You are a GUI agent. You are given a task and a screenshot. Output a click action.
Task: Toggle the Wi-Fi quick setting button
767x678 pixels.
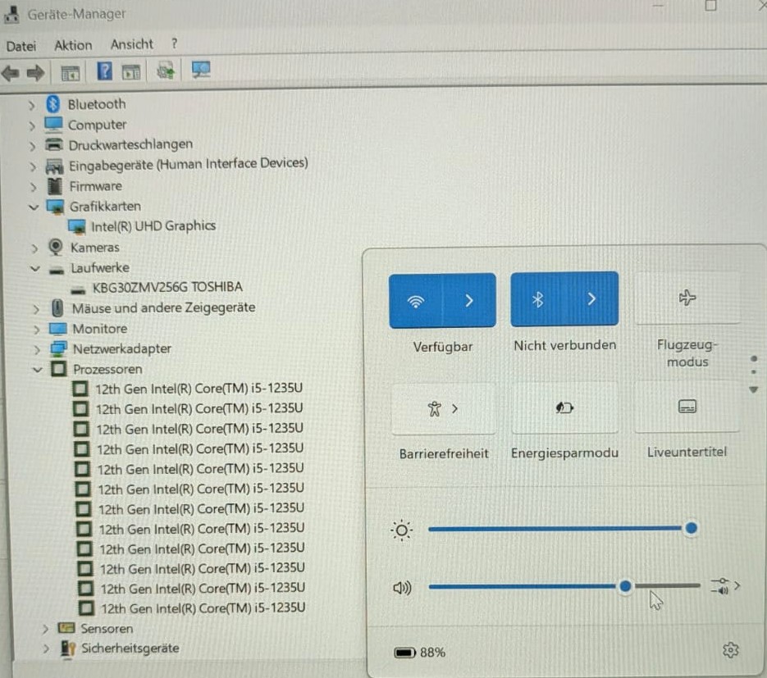416,300
